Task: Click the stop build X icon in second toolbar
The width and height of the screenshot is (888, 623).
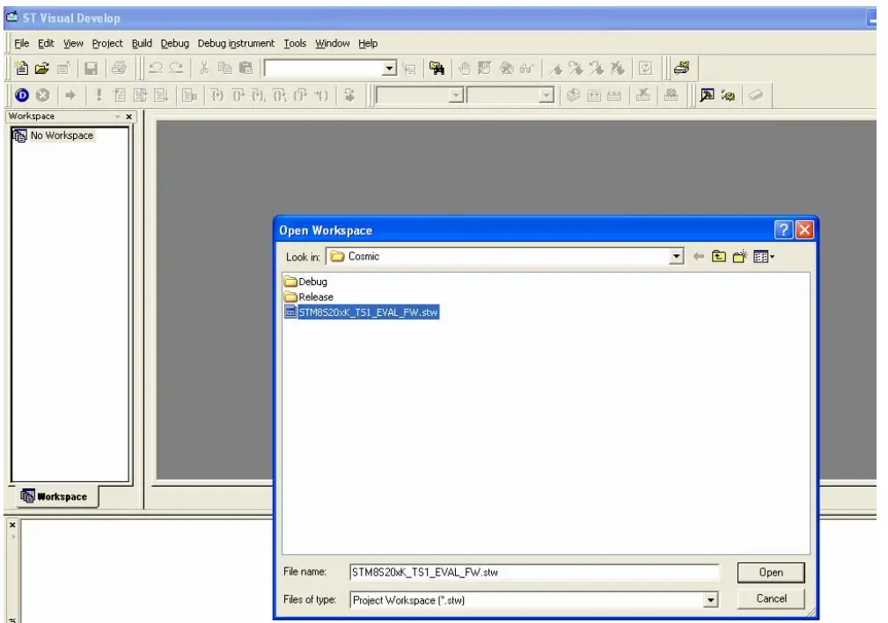Action: pyautogui.click(x=642, y=95)
